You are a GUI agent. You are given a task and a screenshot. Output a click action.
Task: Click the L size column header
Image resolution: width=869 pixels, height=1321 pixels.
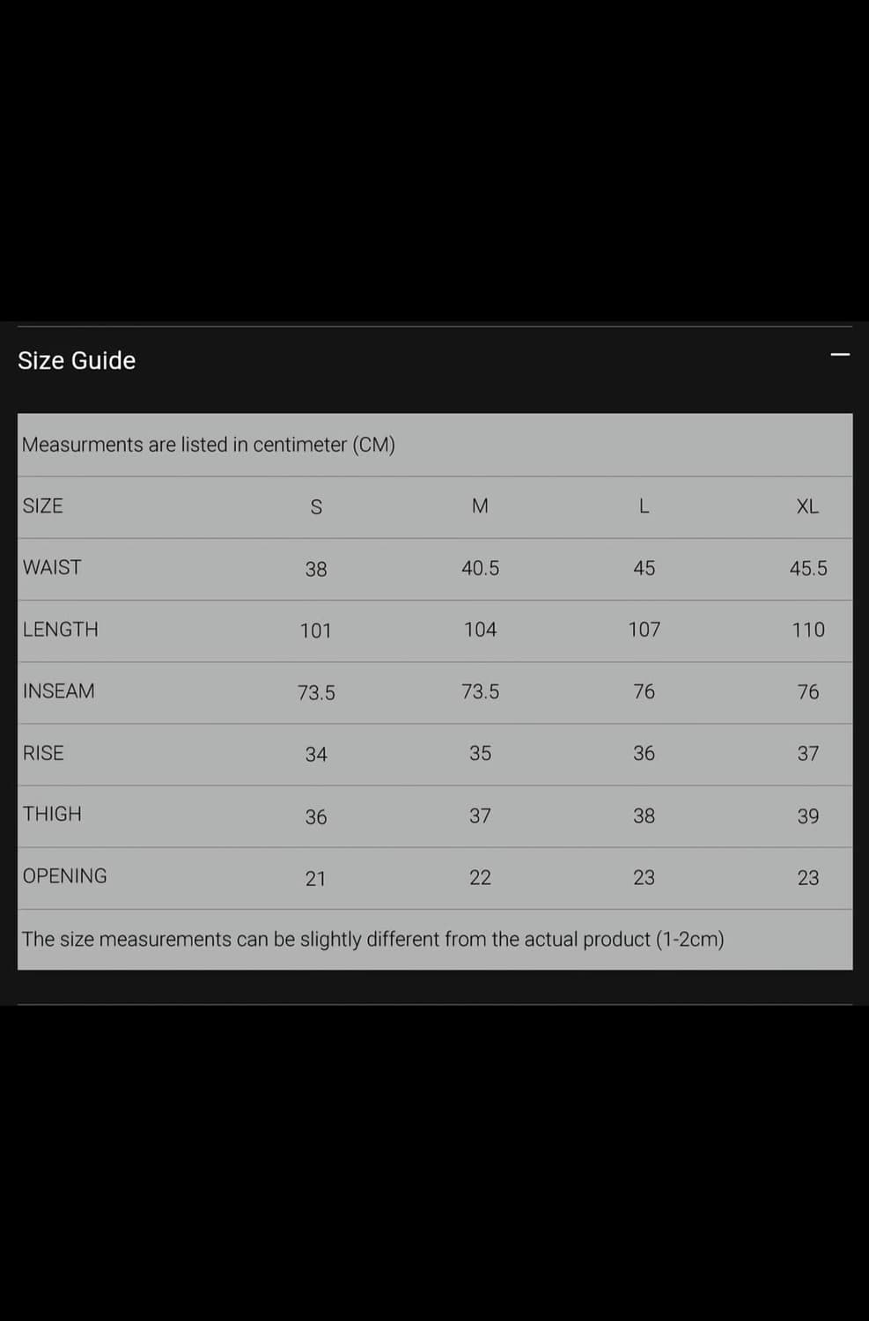(644, 506)
